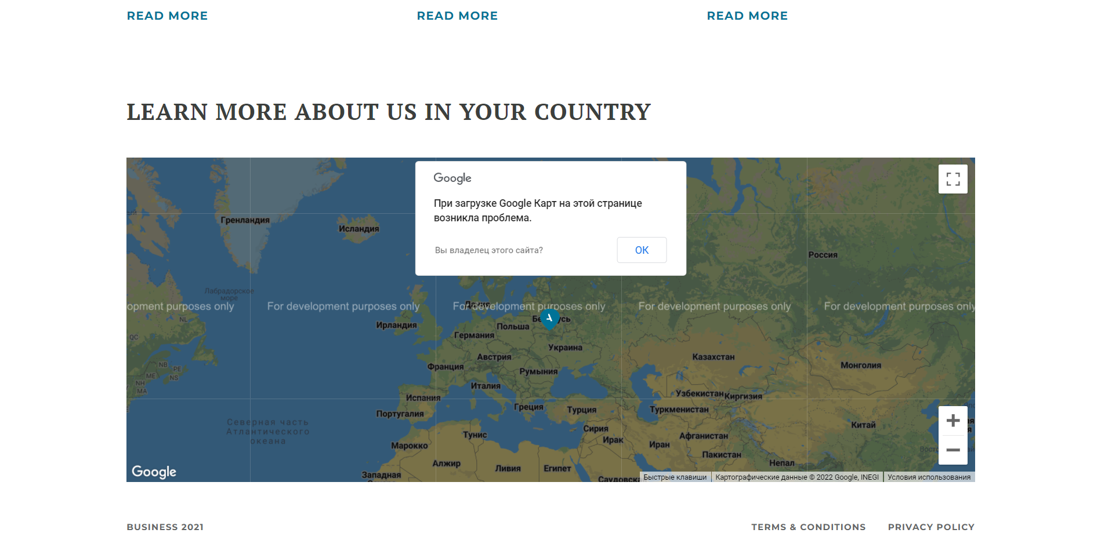
Task: Click the 'Греция' label on the map
Action: pyautogui.click(x=528, y=407)
